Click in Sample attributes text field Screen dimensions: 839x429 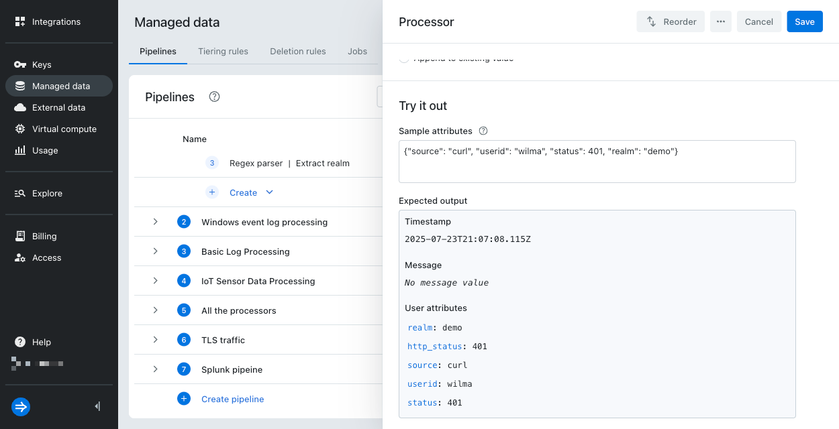pyautogui.click(x=597, y=162)
